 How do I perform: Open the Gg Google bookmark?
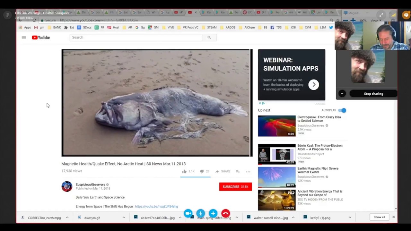(140, 28)
